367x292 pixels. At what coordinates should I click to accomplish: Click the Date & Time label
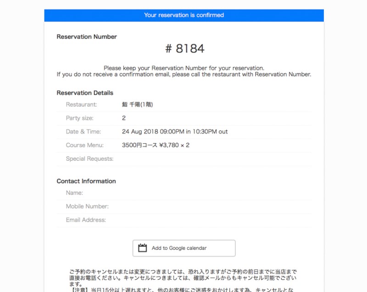(83, 131)
